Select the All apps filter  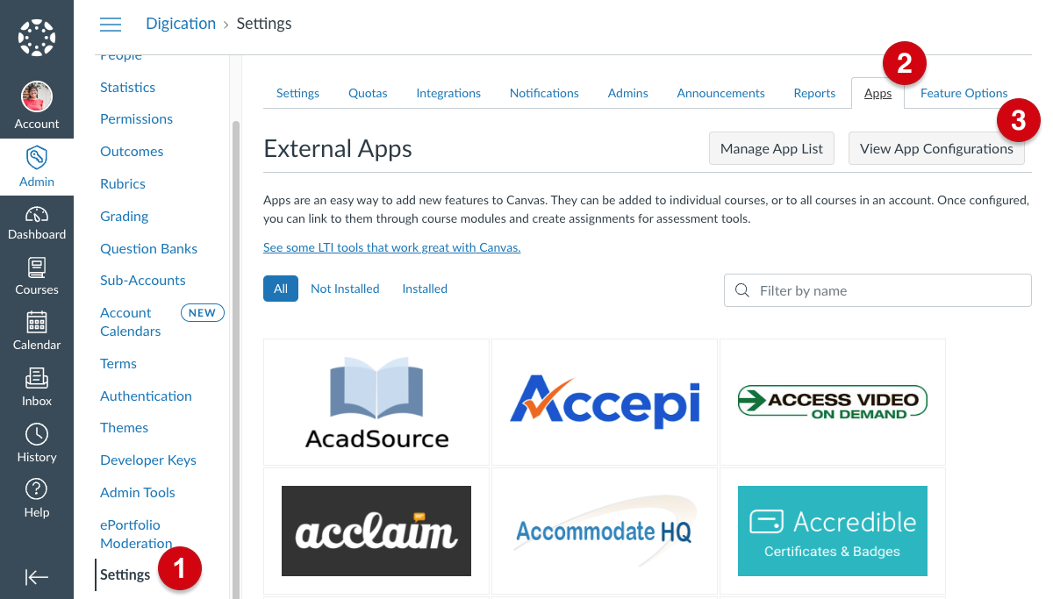(281, 289)
